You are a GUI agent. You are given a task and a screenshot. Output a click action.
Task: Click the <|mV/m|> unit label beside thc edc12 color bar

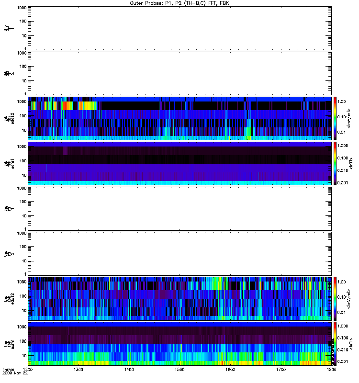coord(349,299)
